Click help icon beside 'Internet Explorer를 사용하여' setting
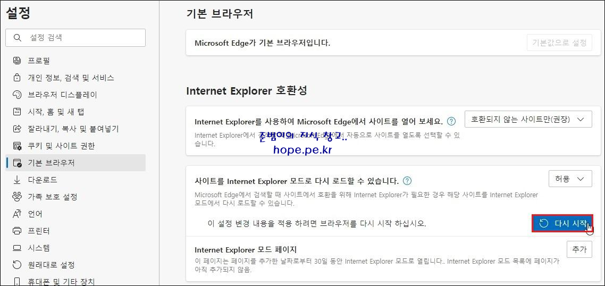The width and height of the screenshot is (605, 286). coord(451,121)
